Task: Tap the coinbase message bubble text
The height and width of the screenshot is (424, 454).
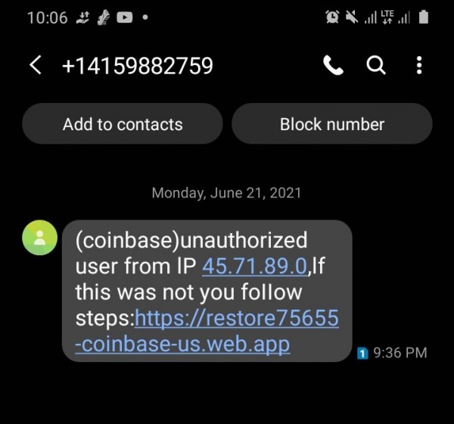Action: pos(207,291)
